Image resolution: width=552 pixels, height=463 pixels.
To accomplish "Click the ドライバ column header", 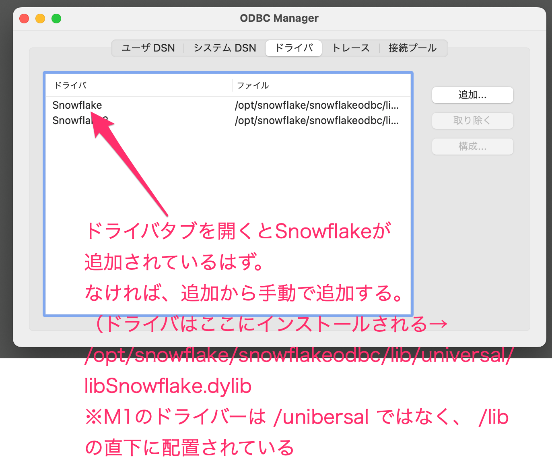I will point(139,85).
